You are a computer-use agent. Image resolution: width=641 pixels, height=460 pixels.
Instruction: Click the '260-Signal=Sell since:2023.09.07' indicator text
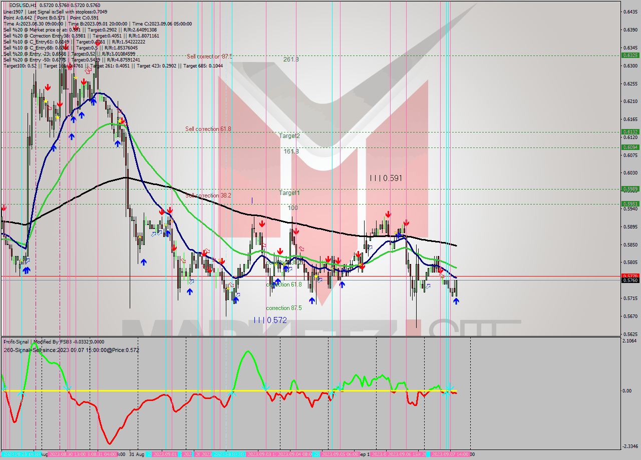71,350
